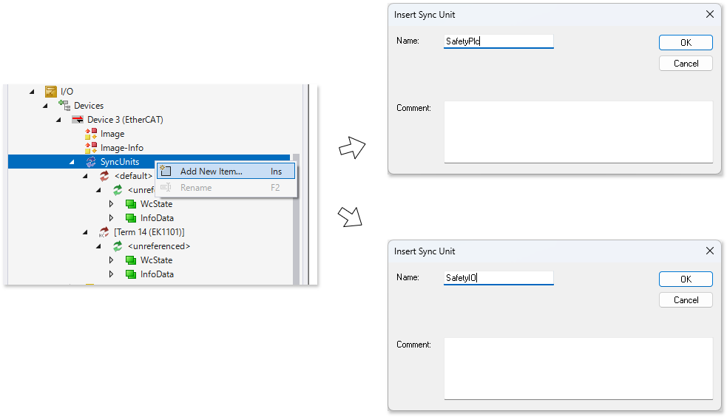
Task: Collapse the I/O tree node
Action: point(32,92)
